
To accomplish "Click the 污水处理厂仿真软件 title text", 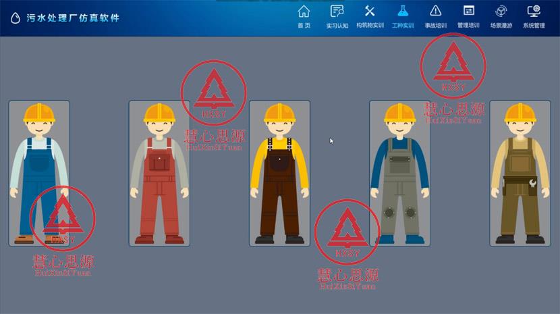I will tap(72, 18).
